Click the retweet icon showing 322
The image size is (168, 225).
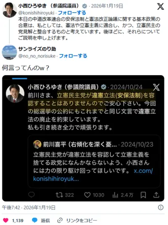59,195
